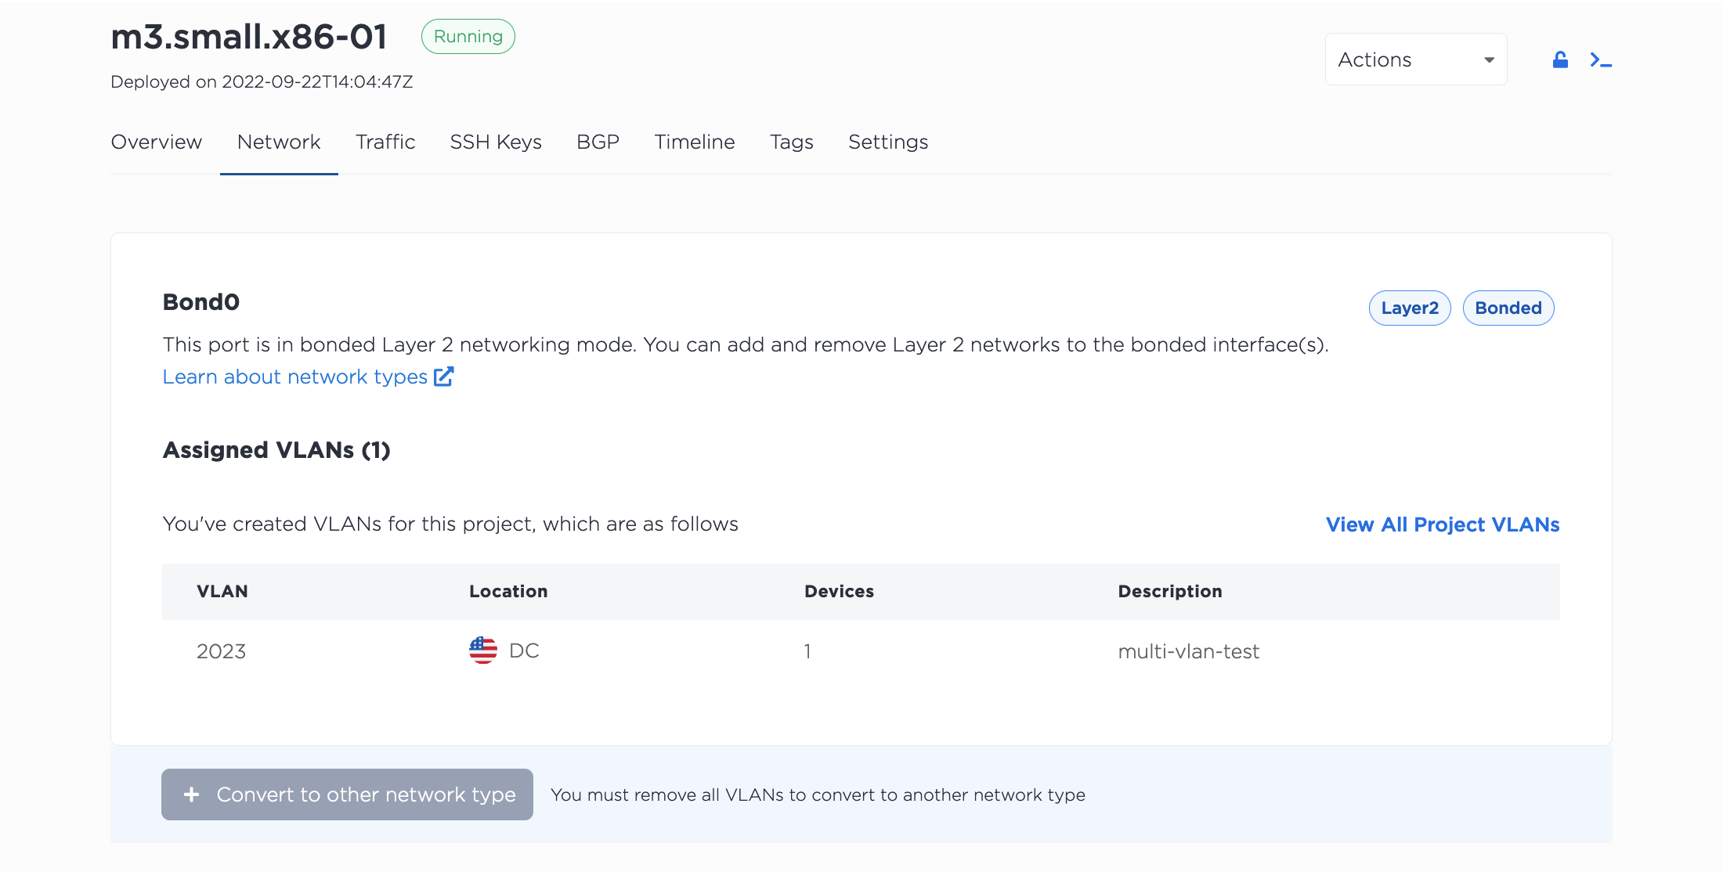Switch to the Overview tab

(157, 142)
